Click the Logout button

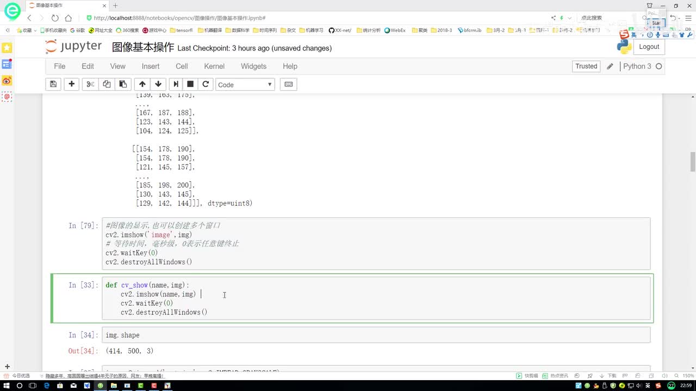[649, 47]
